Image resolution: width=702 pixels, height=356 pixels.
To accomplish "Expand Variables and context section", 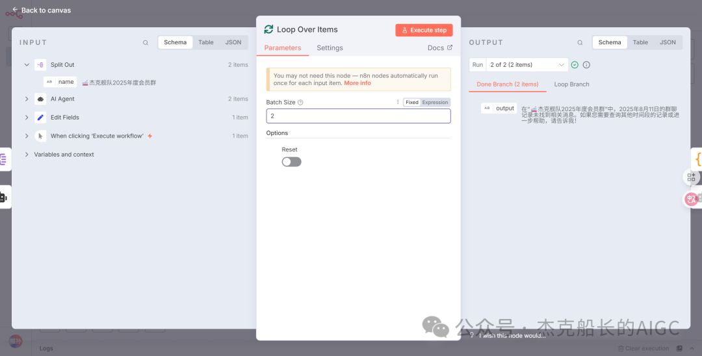I will (27, 155).
